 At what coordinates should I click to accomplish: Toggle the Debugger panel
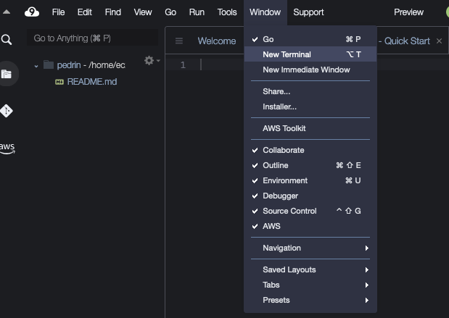(310, 196)
